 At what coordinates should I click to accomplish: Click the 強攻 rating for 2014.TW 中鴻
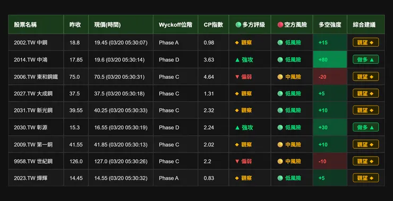click(x=244, y=59)
